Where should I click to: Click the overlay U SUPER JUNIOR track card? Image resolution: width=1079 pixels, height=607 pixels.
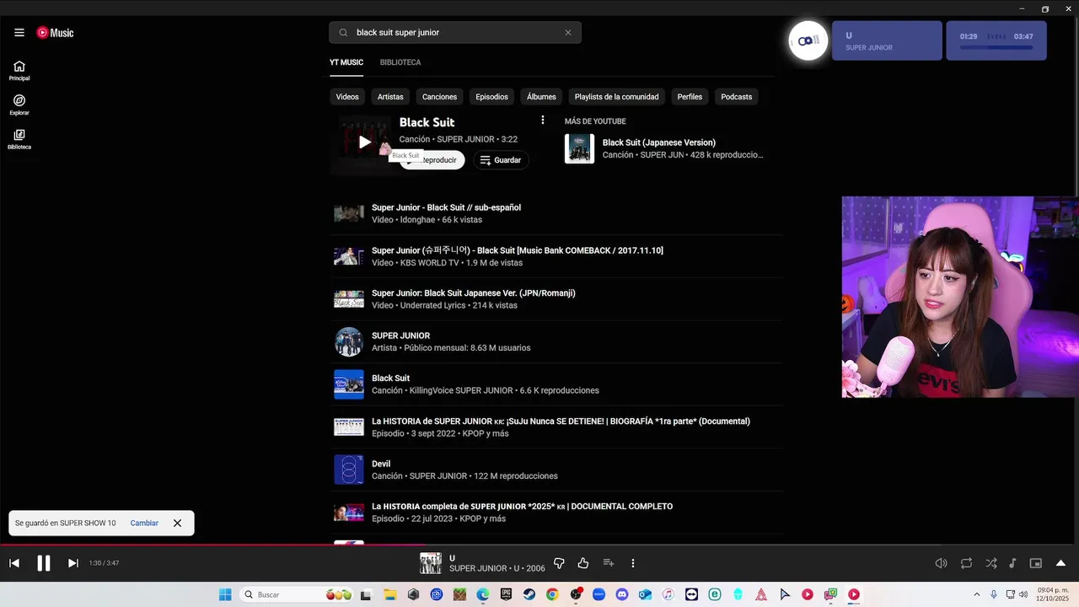coord(887,40)
